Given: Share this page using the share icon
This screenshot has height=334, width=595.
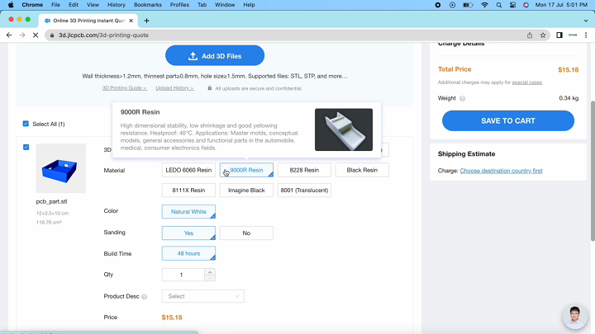Looking at the screenshot, I should pos(530,35).
